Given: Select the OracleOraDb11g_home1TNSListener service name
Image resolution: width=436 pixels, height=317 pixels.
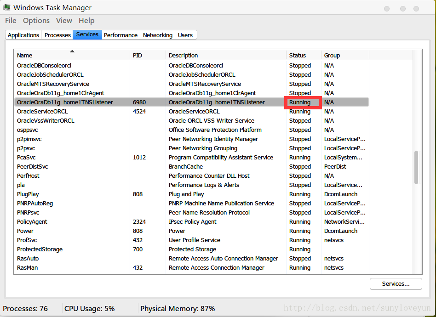Looking at the screenshot, I should (x=65, y=102).
